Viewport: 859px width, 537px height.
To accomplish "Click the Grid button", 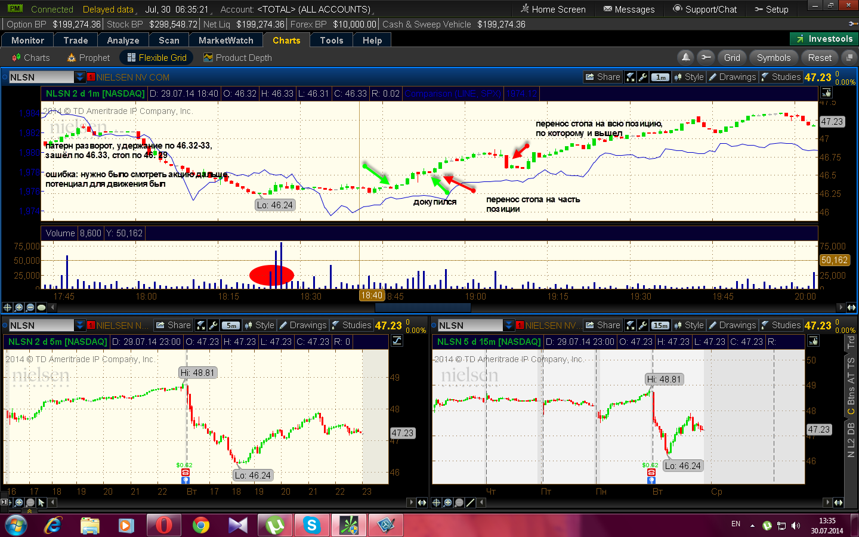I will point(732,57).
